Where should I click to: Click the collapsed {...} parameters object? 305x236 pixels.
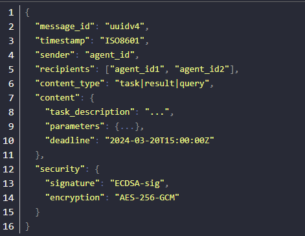pyautogui.click(x=127, y=126)
